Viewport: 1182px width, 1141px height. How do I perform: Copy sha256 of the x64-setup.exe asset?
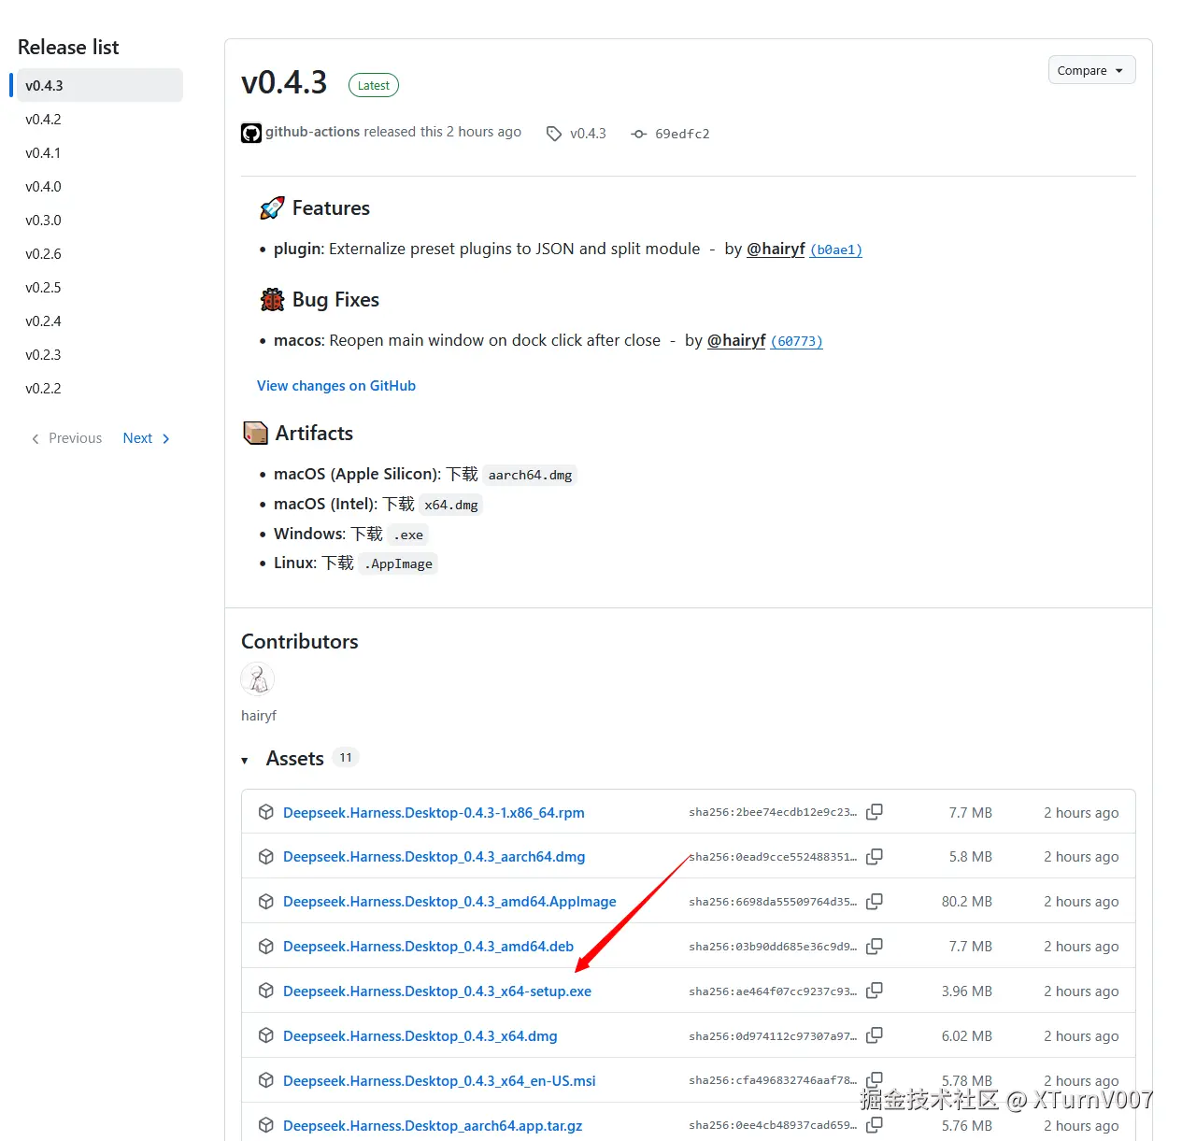tap(875, 991)
